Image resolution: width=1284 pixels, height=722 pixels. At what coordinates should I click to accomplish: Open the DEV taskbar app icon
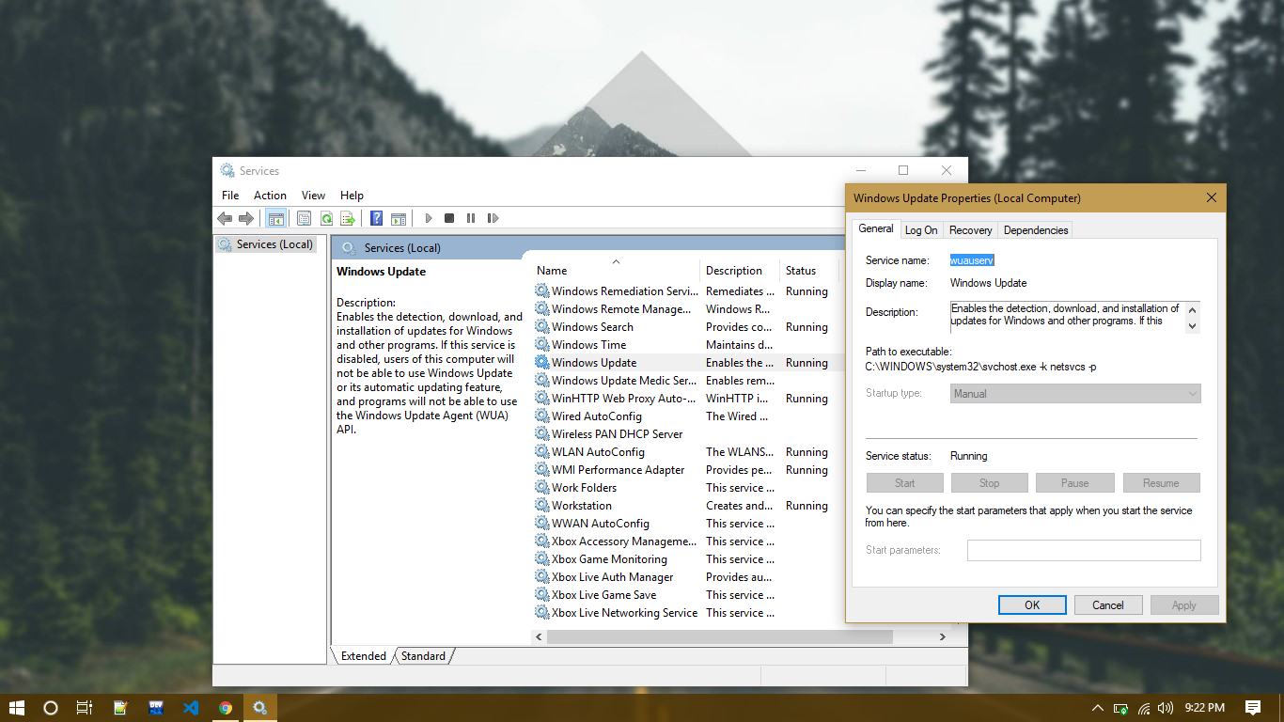pos(156,708)
